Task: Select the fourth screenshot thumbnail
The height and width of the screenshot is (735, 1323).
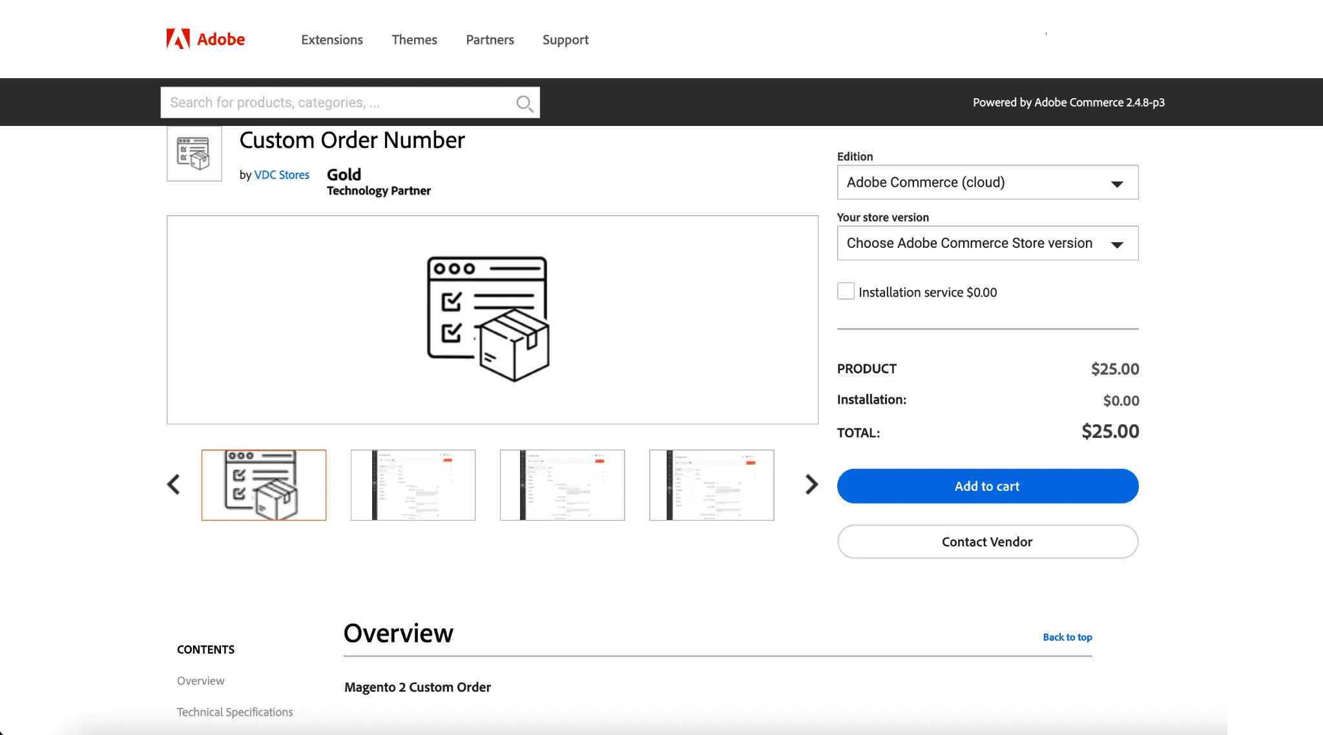Action: pyautogui.click(x=711, y=485)
